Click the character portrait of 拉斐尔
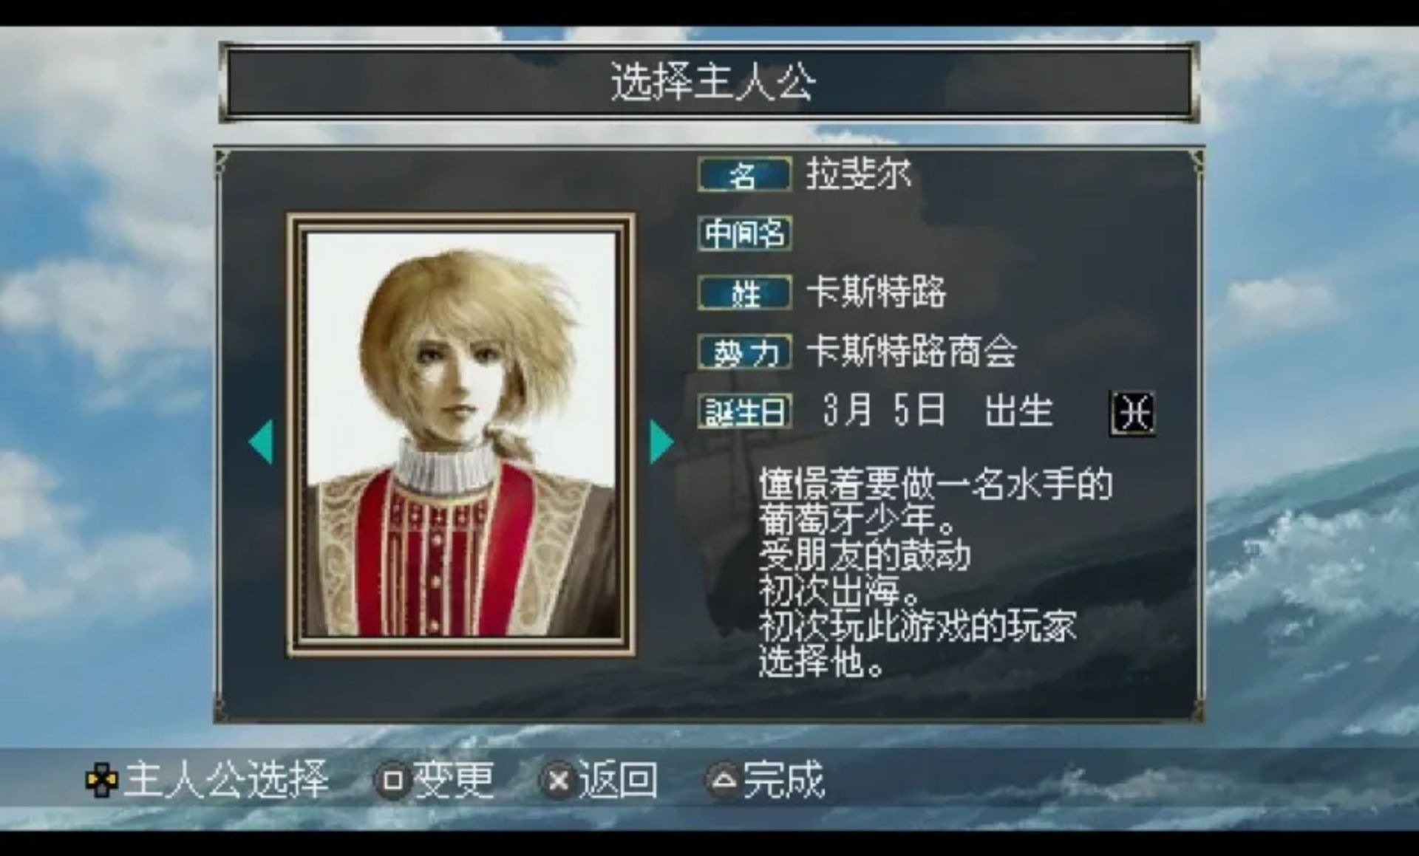Image resolution: width=1419 pixels, height=856 pixels. coord(461,435)
